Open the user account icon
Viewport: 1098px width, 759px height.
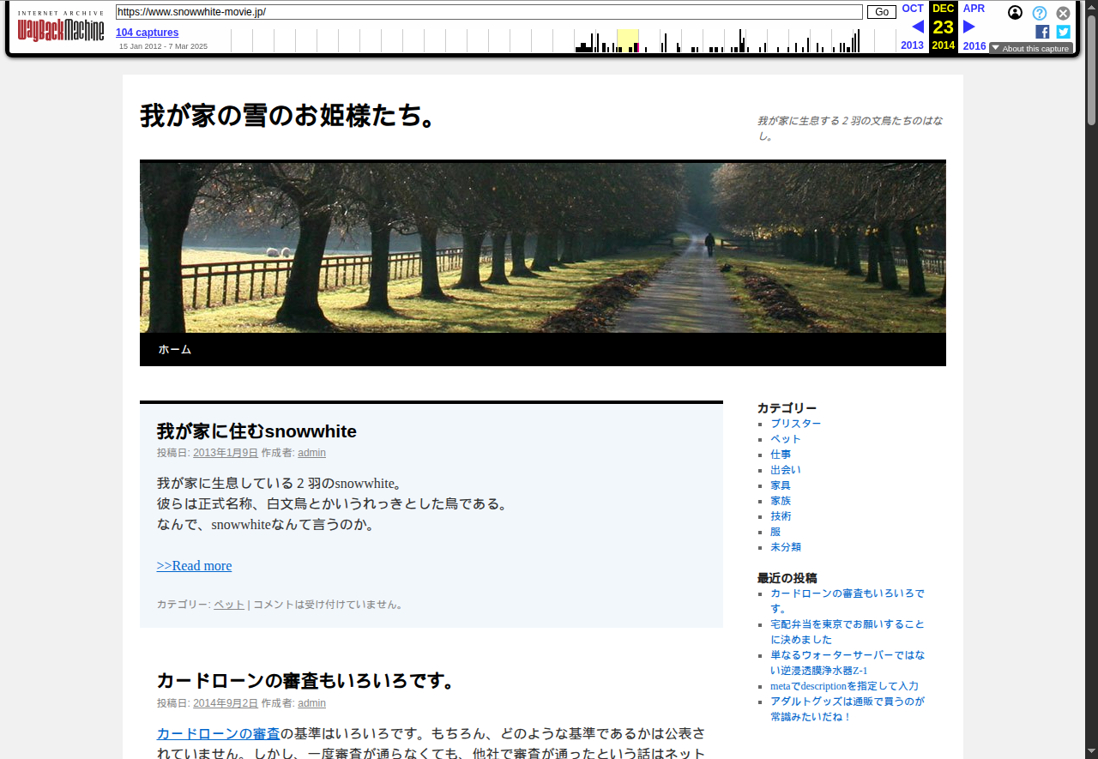click(x=1015, y=13)
